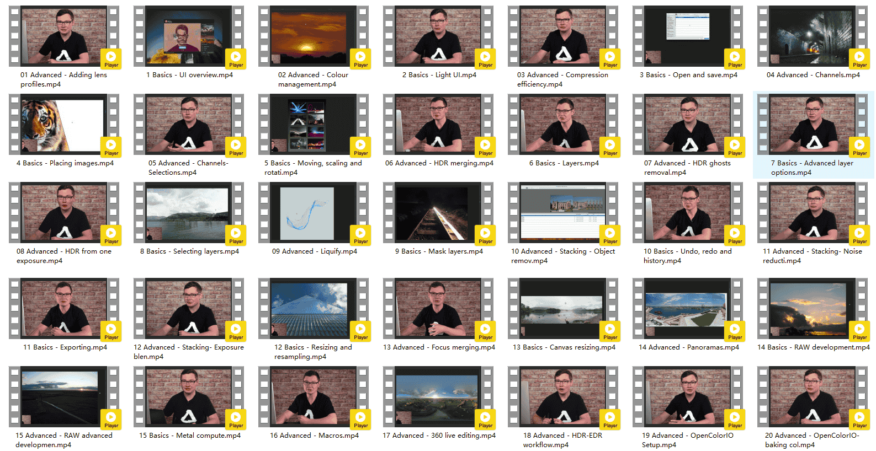Click Player badge on 20 Advanced OpenColorIO baking video
The height and width of the screenshot is (451, 876).
(859, 419)
